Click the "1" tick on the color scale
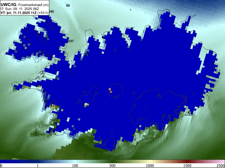The height and width of the screenshot is (168, 225). click(x=38, y=166)
